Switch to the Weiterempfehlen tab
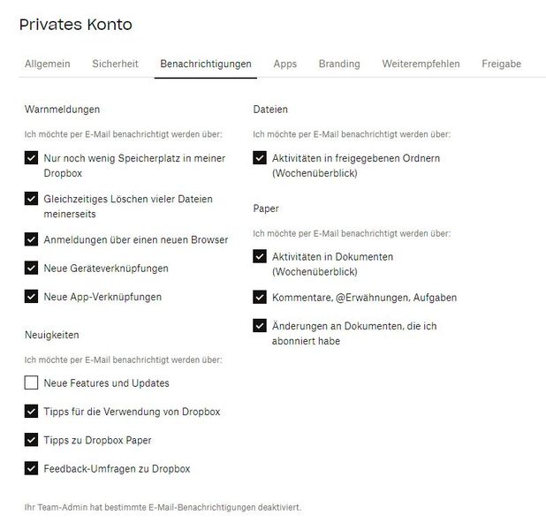Image resolution: width=546 pixels, height=530 pixels. (421, 64)
